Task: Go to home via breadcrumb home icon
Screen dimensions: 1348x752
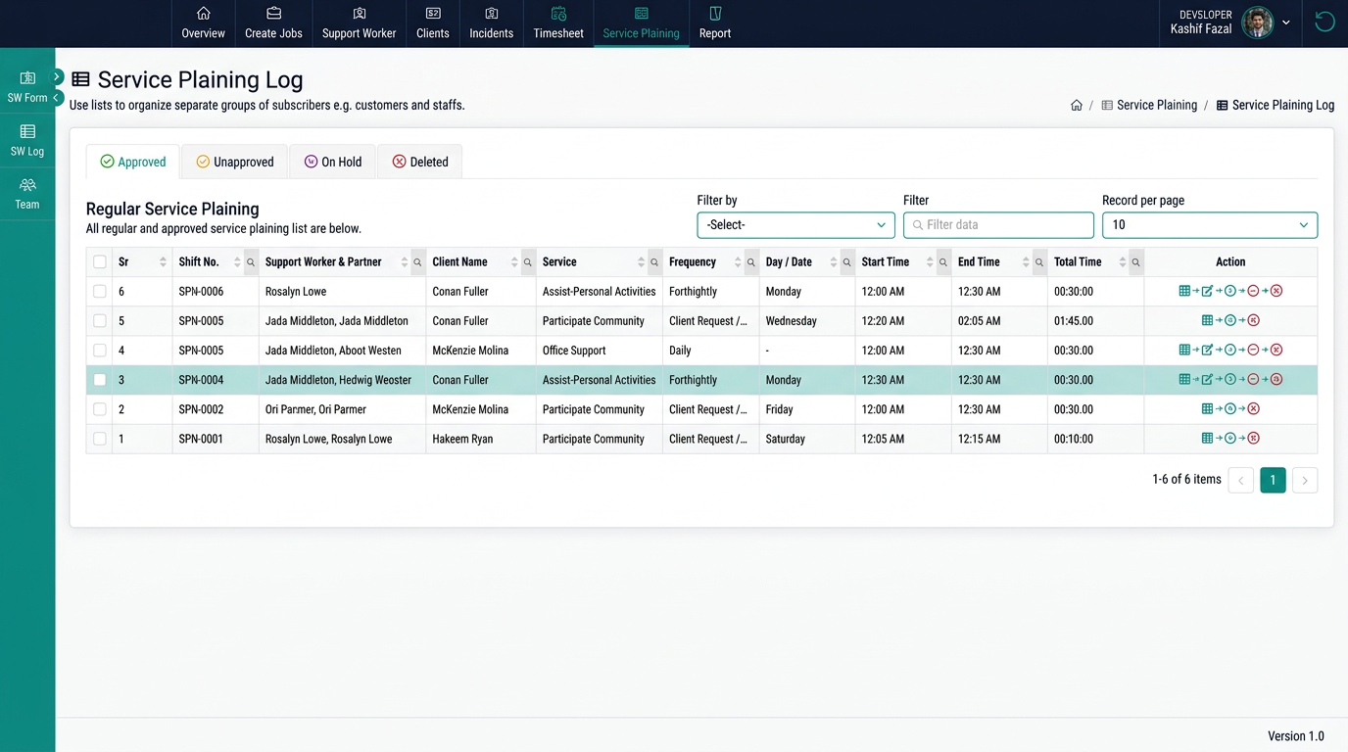Action: point(1077,106)
